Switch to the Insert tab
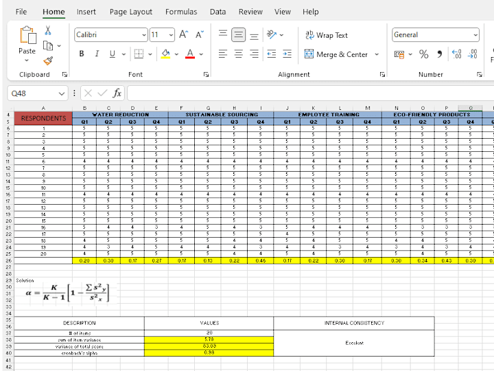Image resolution: width=494 pixels, height=371 pixels. pyautogui.click(x=86, y=12)
